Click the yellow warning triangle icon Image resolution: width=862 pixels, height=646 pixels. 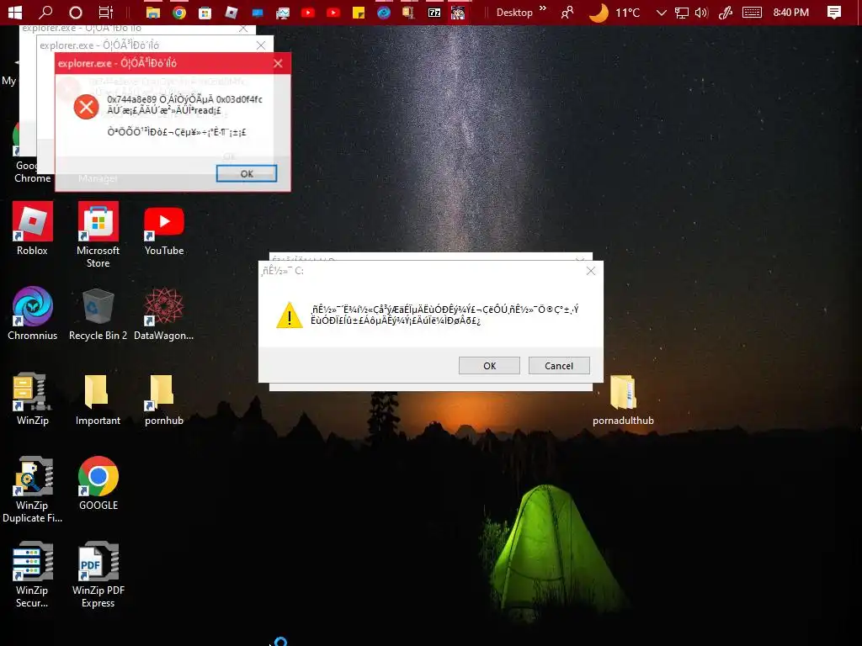(x=290, y=315)
